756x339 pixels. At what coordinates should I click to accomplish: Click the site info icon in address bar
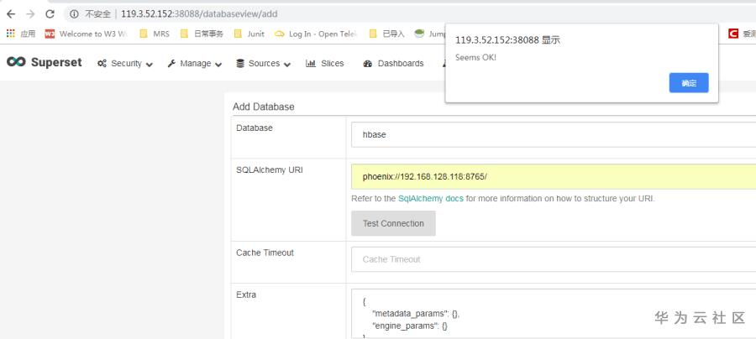(x=75, y=13)
